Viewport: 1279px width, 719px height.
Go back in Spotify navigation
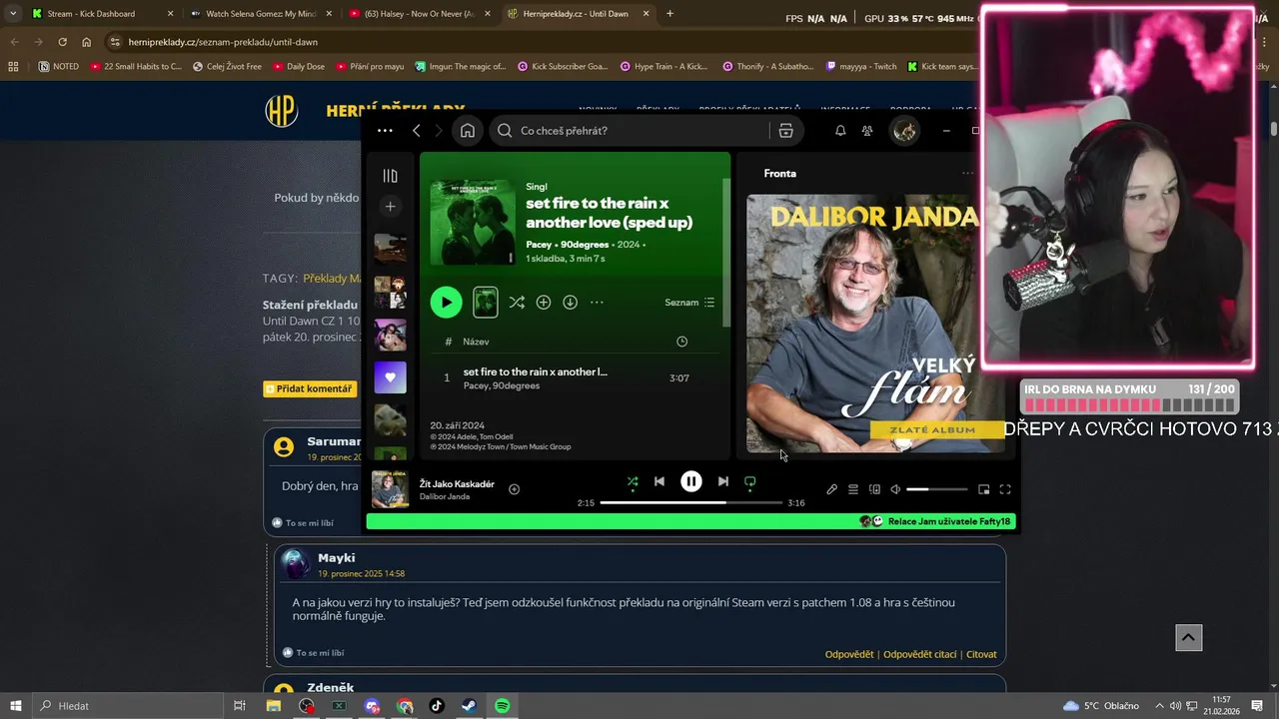[417, 131]
